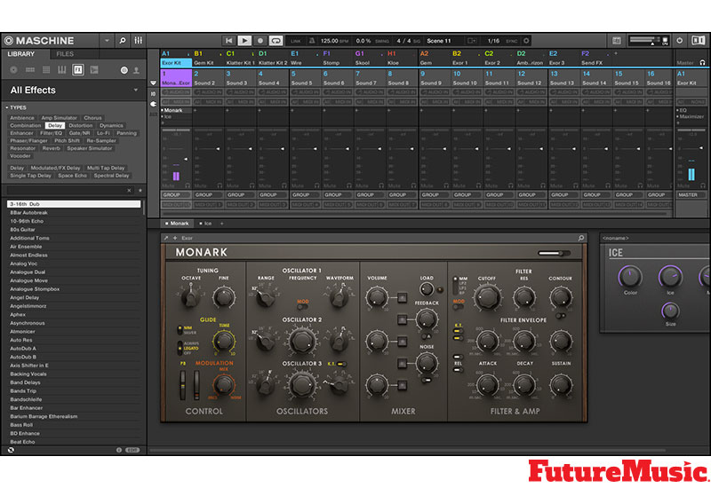Viewport: 711px width, 488px height.
Task: Click the IO button left of mixer
Action: tap(153, 94)
